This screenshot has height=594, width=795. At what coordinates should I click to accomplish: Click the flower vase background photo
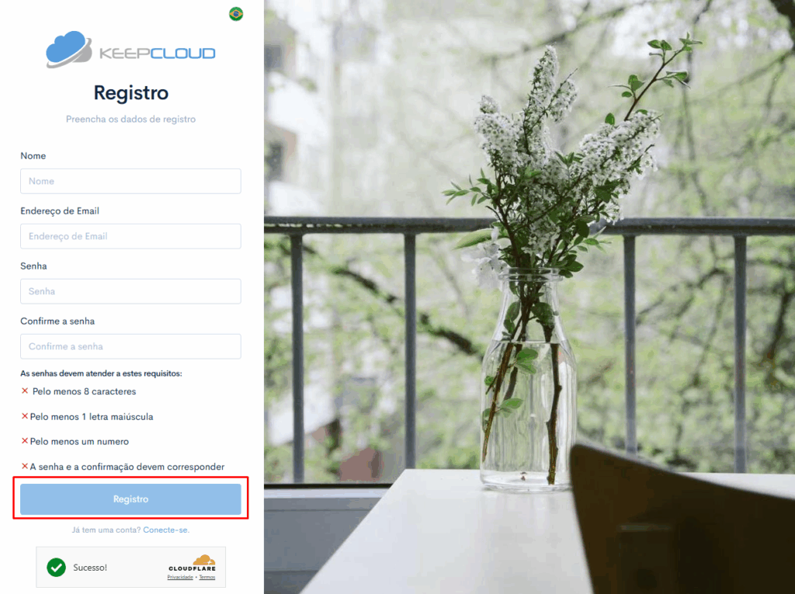click(529, 297)
